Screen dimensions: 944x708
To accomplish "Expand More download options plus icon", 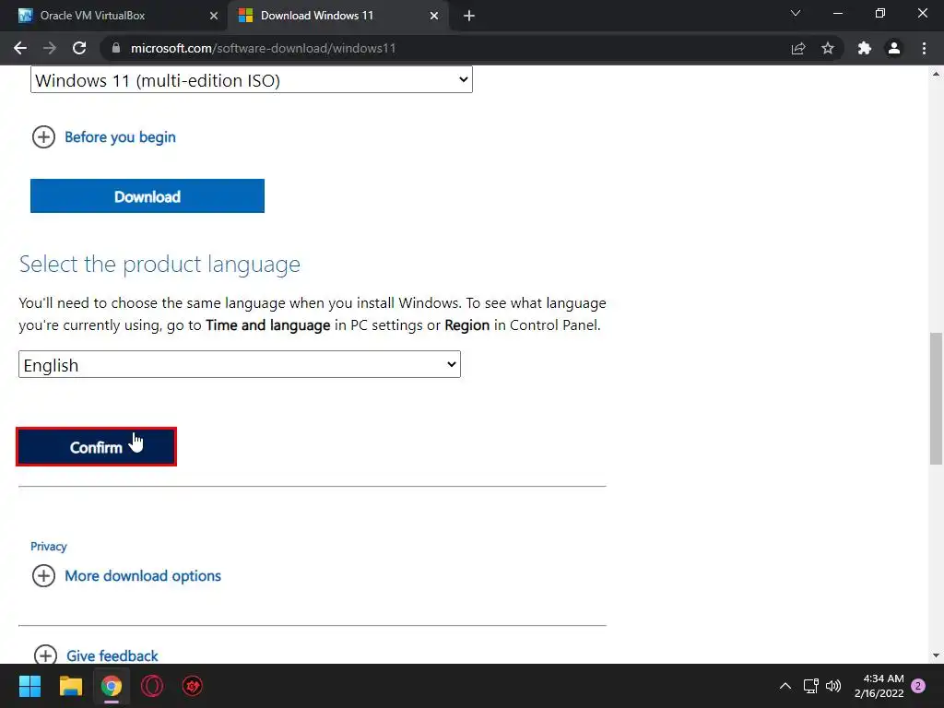I will coord(43,576).
